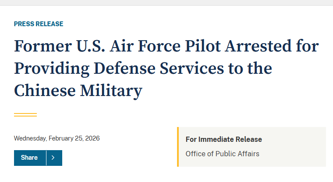333x182 pixels.
Task: Click the yellow vertical bar of the release box
Action: [x=178, y=147]
